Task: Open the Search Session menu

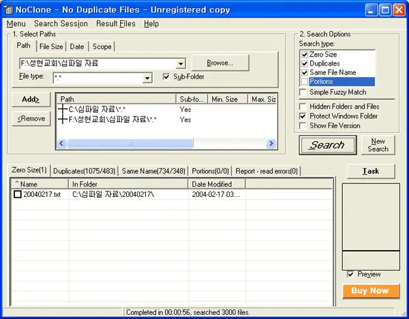Action: (61, 24)
